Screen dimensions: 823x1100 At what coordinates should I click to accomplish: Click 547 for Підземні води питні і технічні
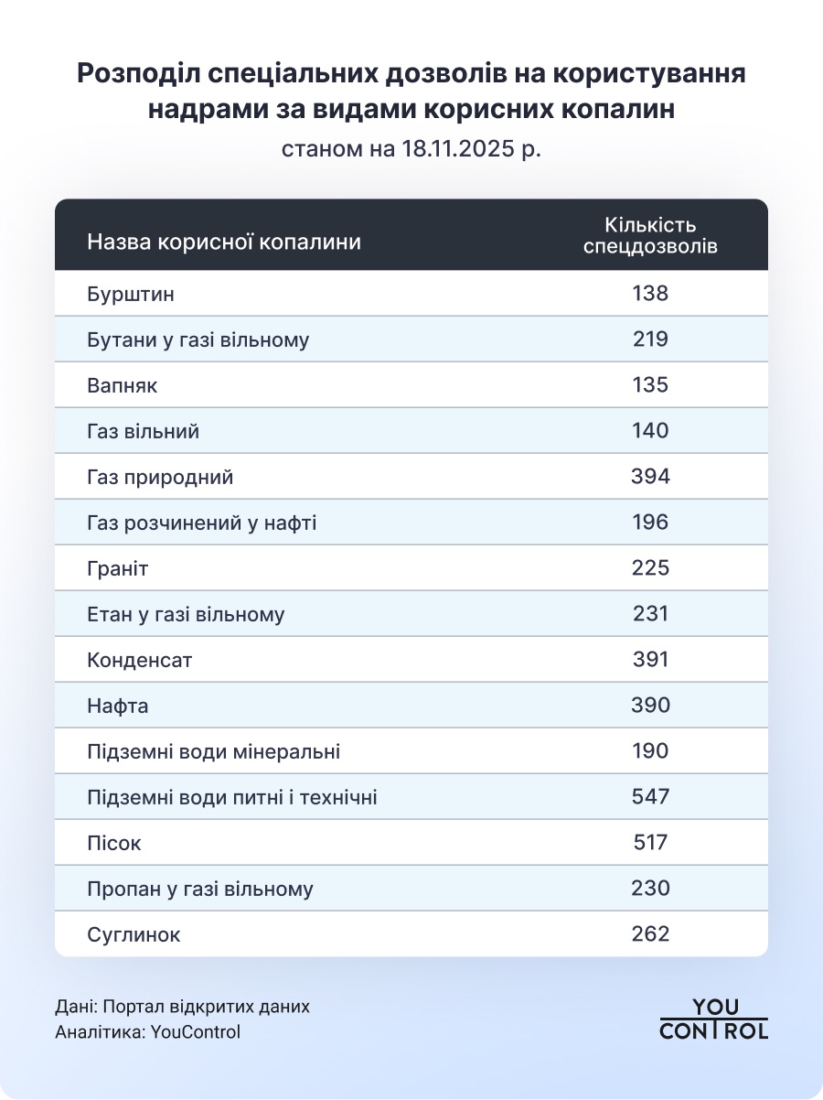[x=650, y=797]
